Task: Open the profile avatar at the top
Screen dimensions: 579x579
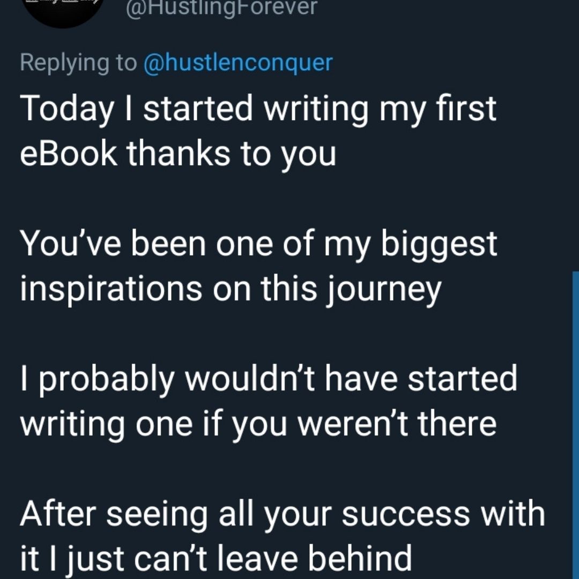Action: [63, 11]
